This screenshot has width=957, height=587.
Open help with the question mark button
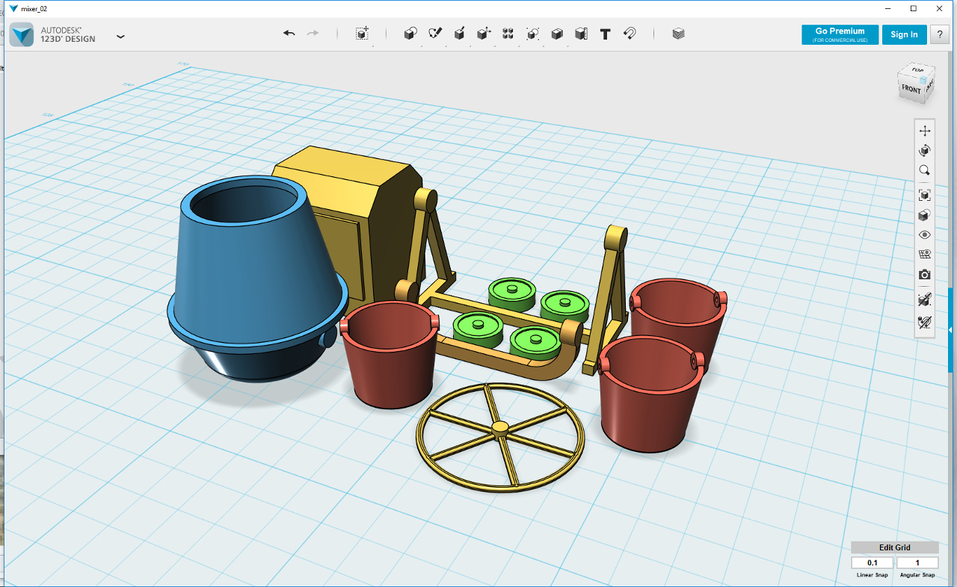pos(940,34)
